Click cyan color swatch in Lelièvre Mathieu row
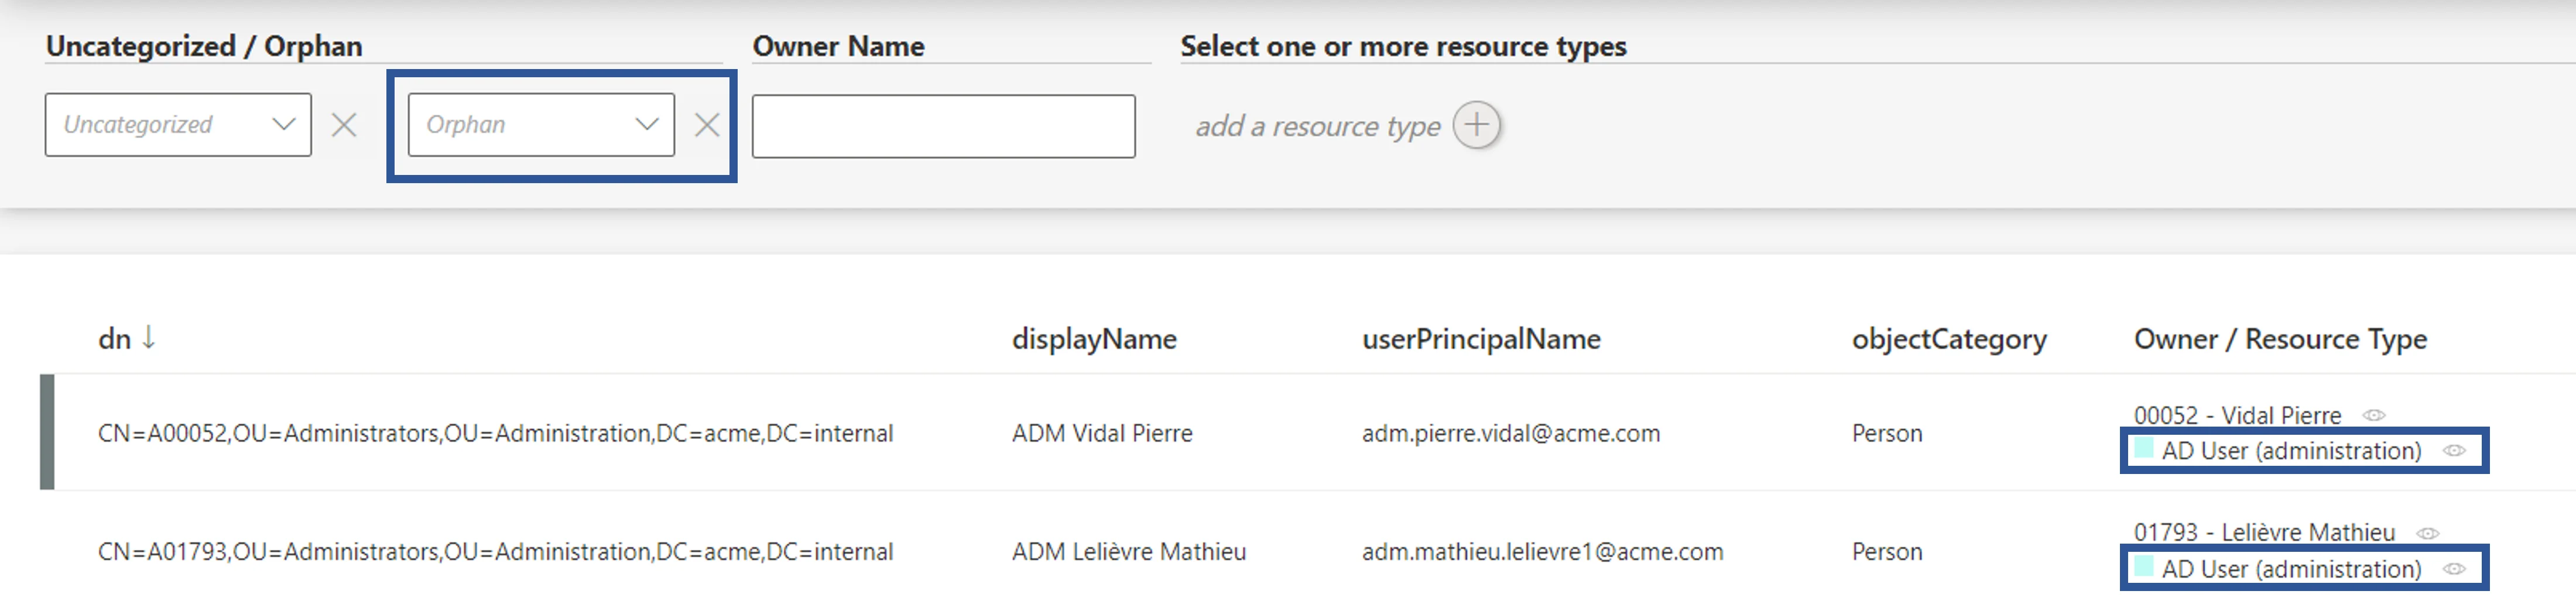2576x608 pixels. click(x=2143, y=566)
